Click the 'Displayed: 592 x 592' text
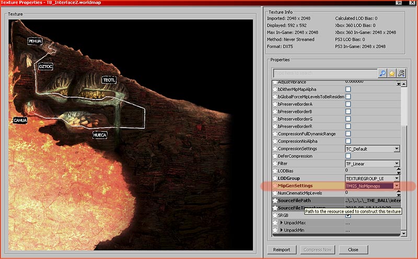 click(x=287, y=25)
